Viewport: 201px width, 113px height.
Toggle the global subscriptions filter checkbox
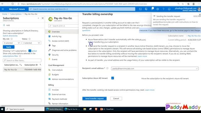click(x=30, y=51)
